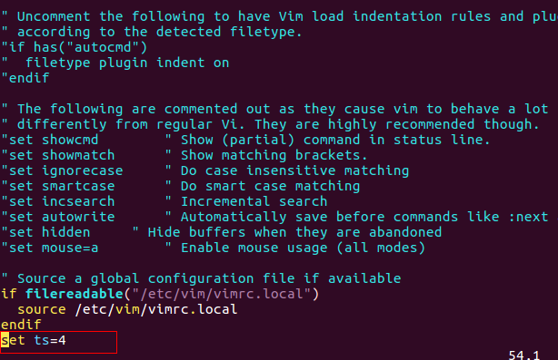Click the commented 'set autowrite' option
The width and height of the screenshot is (558, 360).
(x=58, y=217)
